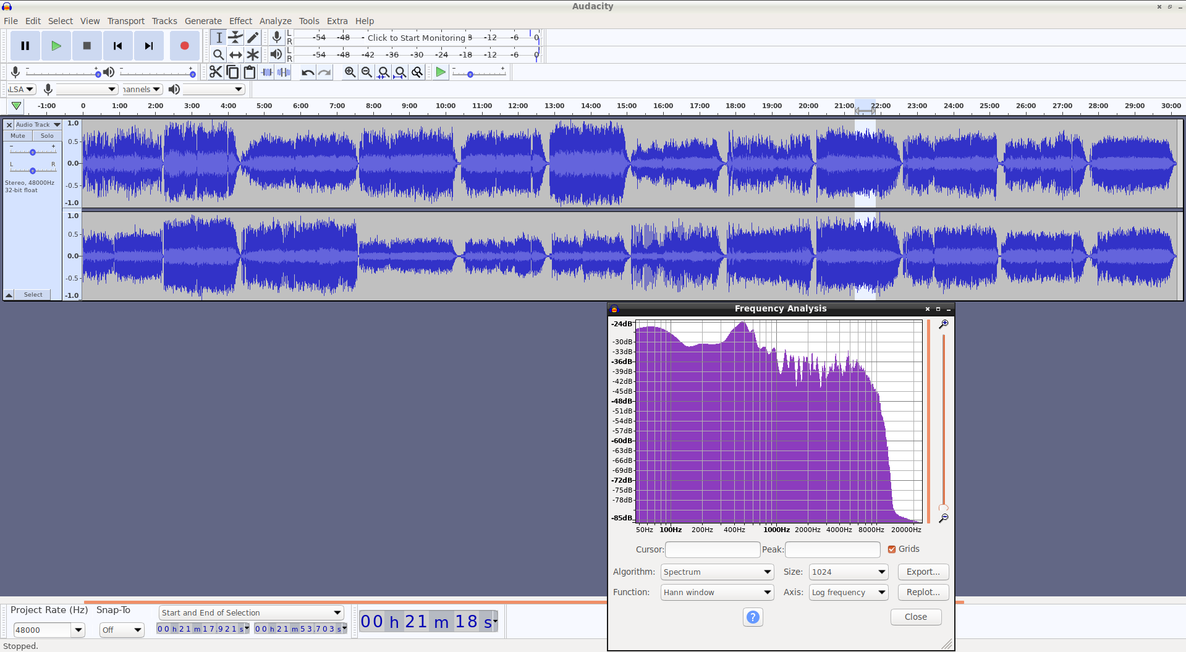Open the Tracks menu
The width and height of the screenshot is (1186, 652).
pyautogui.click(x=164, y=21)
